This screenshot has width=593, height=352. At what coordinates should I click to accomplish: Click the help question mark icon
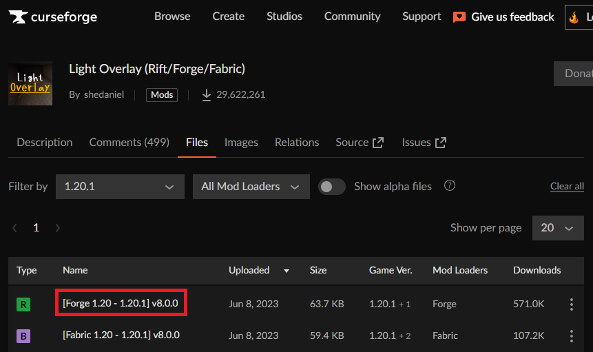click(x=450, y=186)
